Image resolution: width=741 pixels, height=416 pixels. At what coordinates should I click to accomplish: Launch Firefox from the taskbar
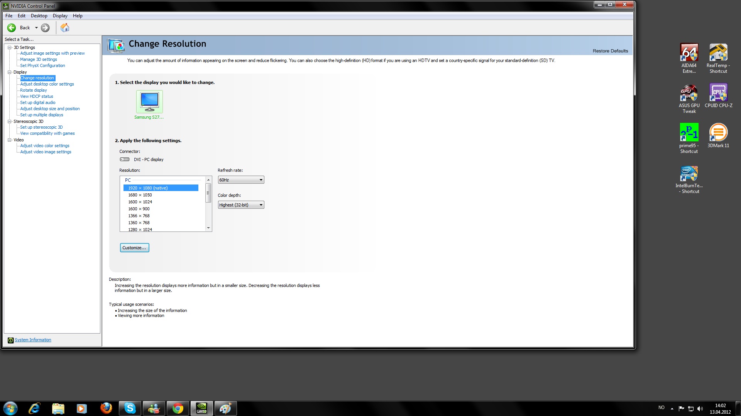point(106,408)
